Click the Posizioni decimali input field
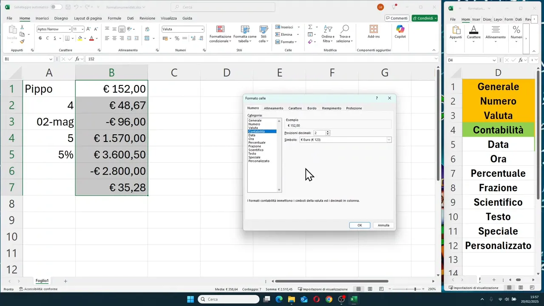Screen dimensions: 544x306 (320, 133)
